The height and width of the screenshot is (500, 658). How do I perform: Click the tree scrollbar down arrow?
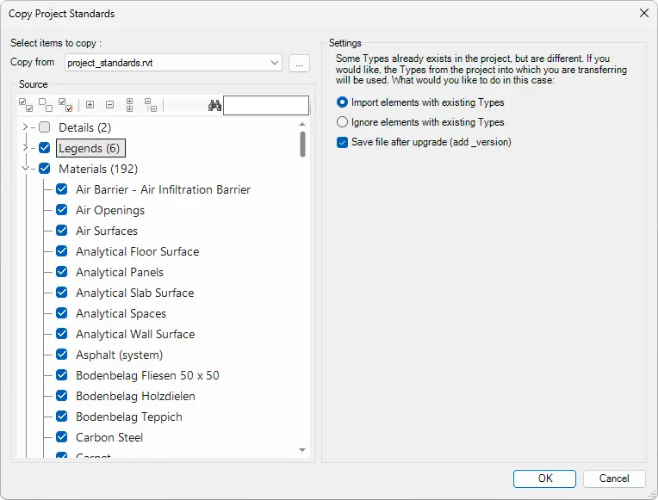point(302,450)
